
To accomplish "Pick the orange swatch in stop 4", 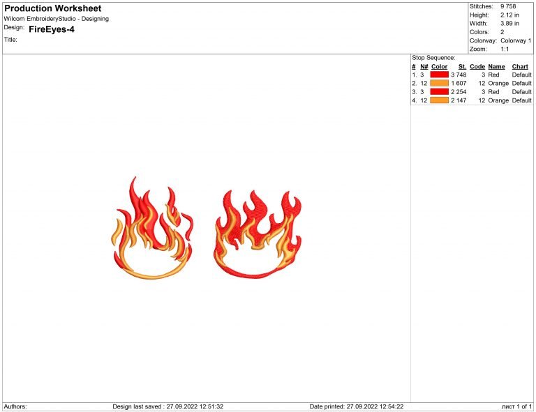I will 439,100.
